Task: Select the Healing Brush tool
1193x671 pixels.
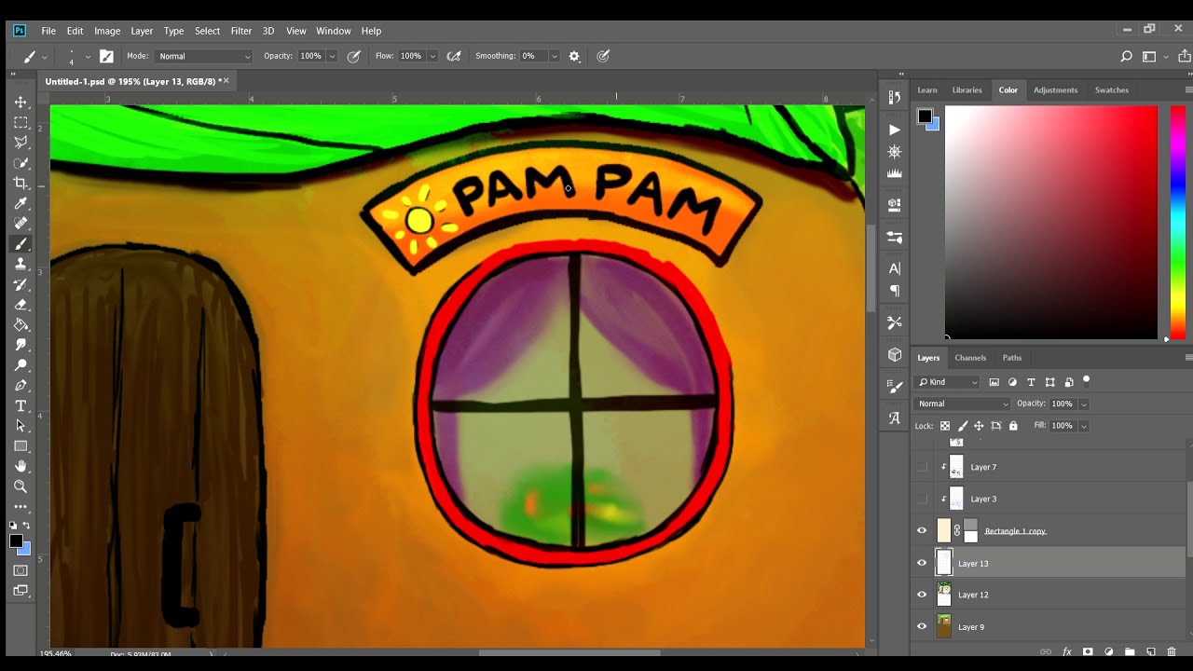Action: click(x=21, y=224)
